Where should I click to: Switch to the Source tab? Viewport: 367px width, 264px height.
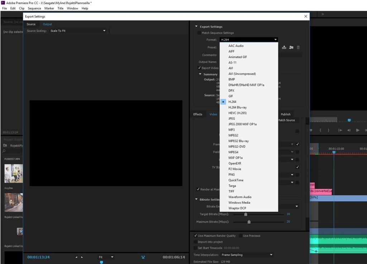31,24
